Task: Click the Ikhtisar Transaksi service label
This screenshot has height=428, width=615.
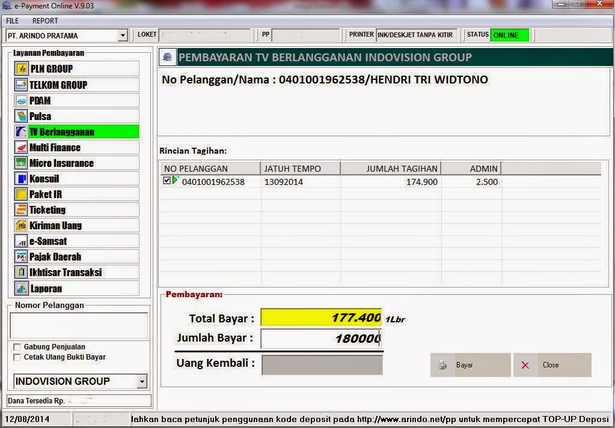Action: pyautogui.click(x=66, y=272)
